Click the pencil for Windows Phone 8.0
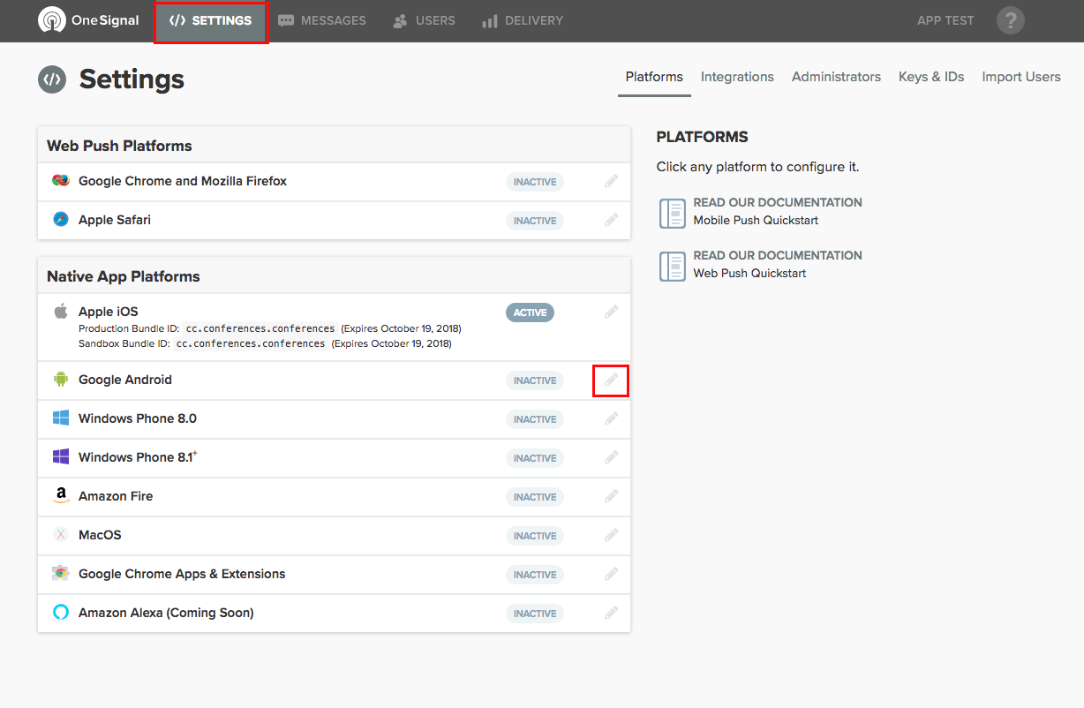Image resolution: width=1084 pixels, height=708 pixels. [611, 418]
